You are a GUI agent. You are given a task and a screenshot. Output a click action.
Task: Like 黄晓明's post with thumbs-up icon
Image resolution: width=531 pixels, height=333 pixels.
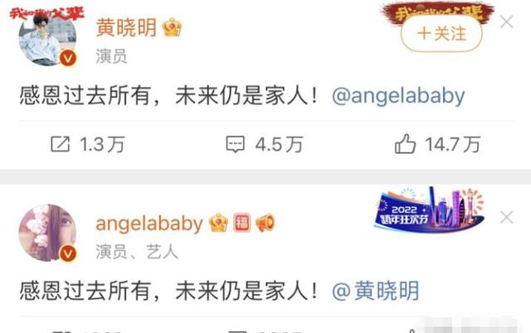point(405,144)
